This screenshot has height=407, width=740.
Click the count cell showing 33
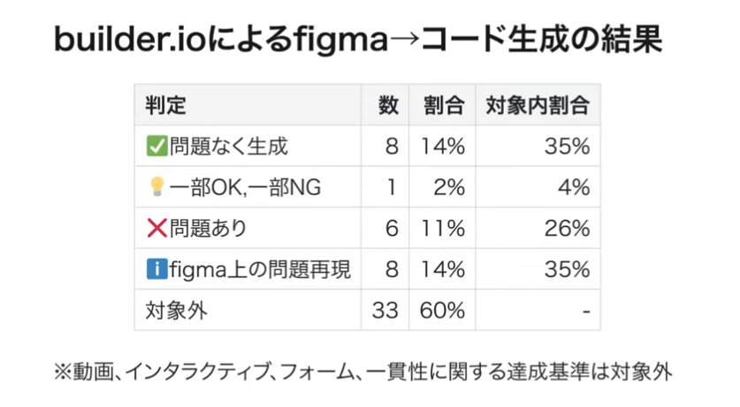[385, 311]
